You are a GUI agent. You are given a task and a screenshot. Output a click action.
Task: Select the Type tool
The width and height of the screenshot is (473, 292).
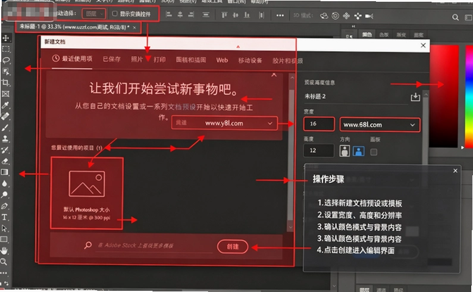pos(5,217)
